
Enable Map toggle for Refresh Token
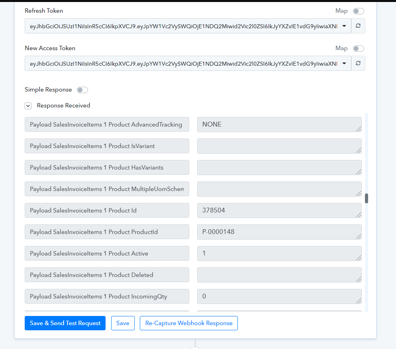point(359,11)
